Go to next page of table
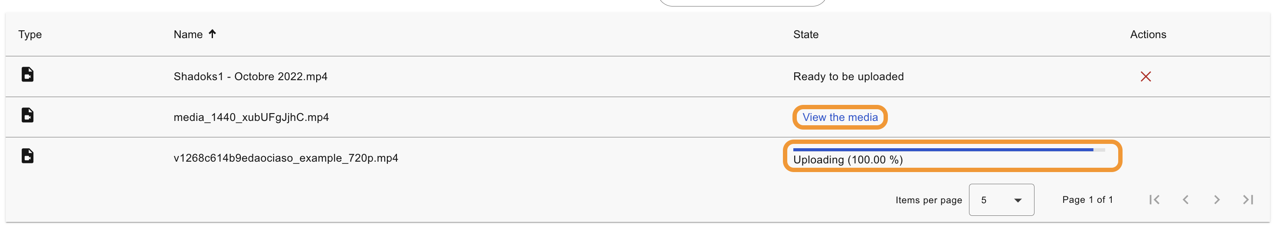1280x231 pixels. tap(1217, 200)
